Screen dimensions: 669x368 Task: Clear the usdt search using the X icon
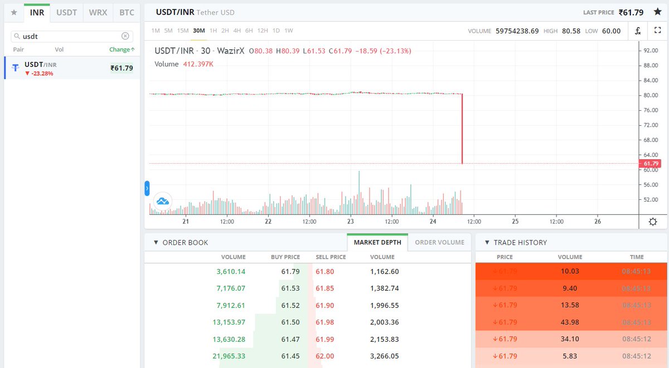click(125, 35)
